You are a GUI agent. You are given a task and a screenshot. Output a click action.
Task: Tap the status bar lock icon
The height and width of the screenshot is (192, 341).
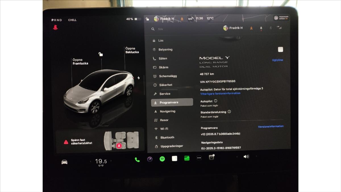(x=147, y=19)
